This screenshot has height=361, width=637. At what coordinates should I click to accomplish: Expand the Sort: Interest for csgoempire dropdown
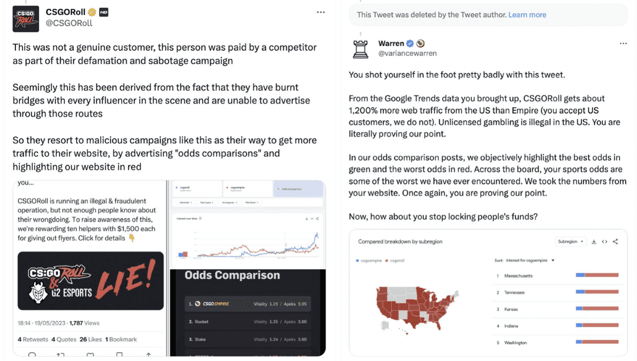pos(524,260)
